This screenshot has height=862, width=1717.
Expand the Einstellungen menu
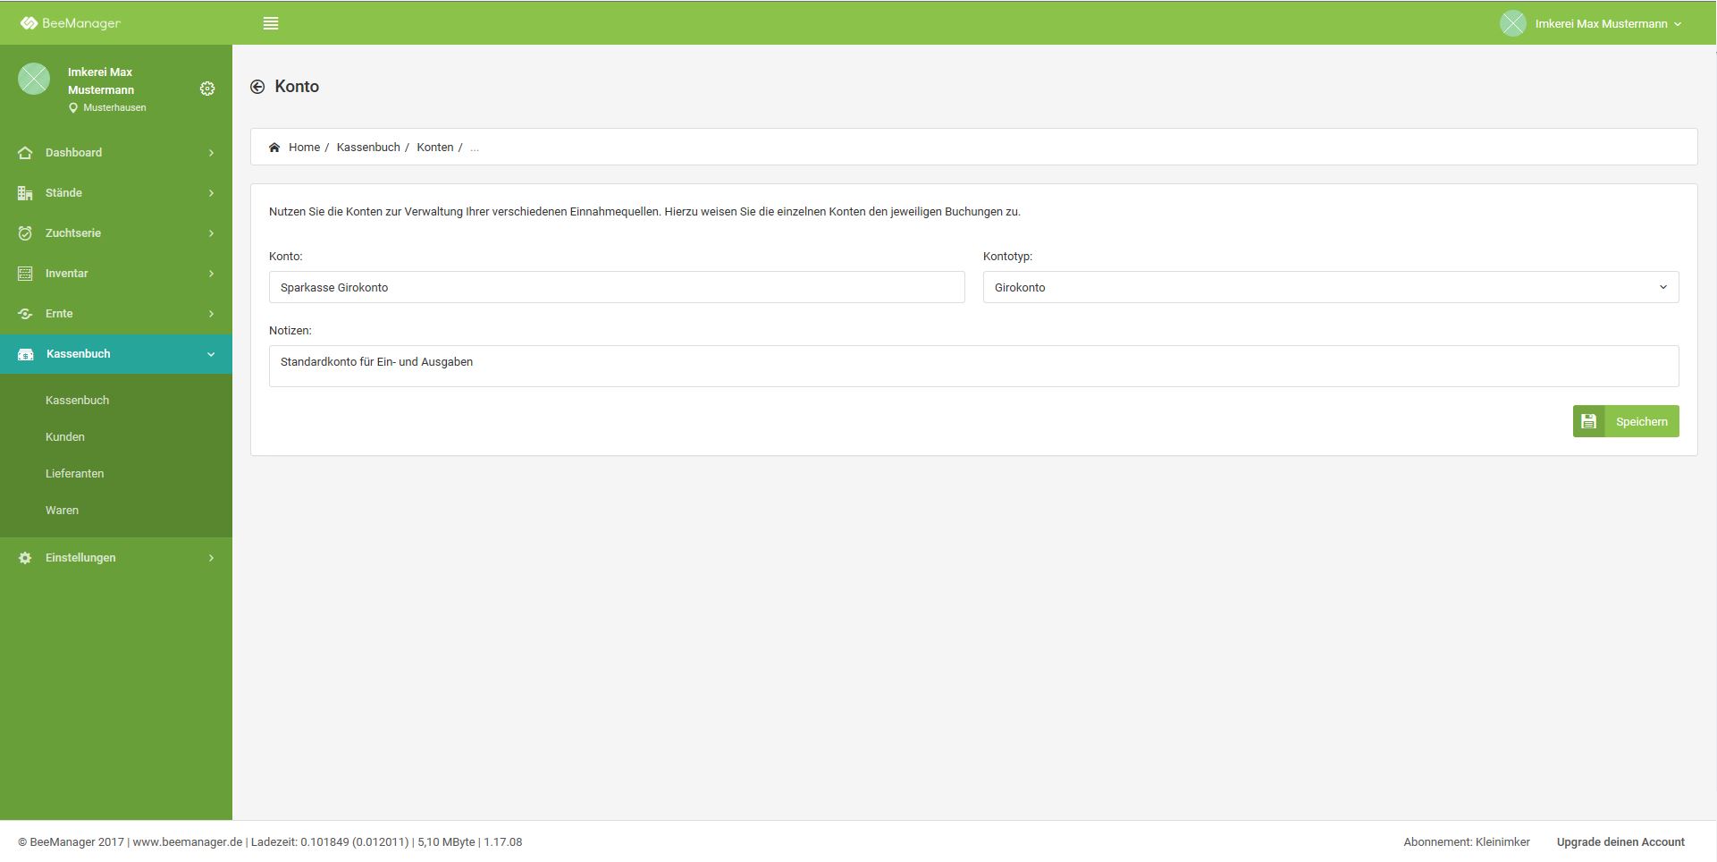click(x=116, y=558)
